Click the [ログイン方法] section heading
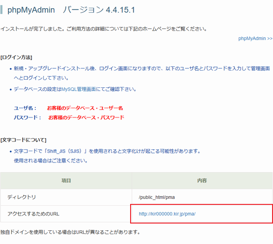This screenshot has width=273, height=244. coord(16,57)
